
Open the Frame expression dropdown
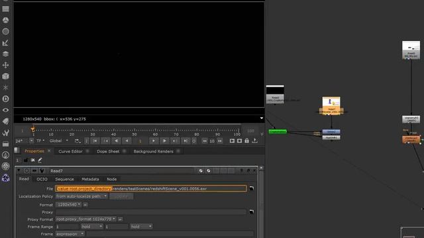(x=70, y=233)
